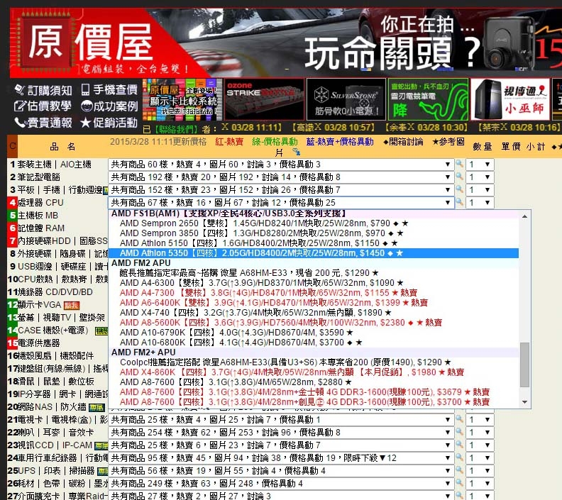The height and width of the screenshot is (500, 562).
Task: Expand the 筆記型電腦 product dropdown
Action: (282, 177)
